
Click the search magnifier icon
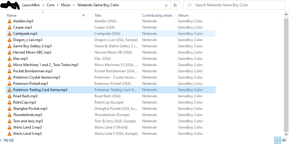[189, 5]
